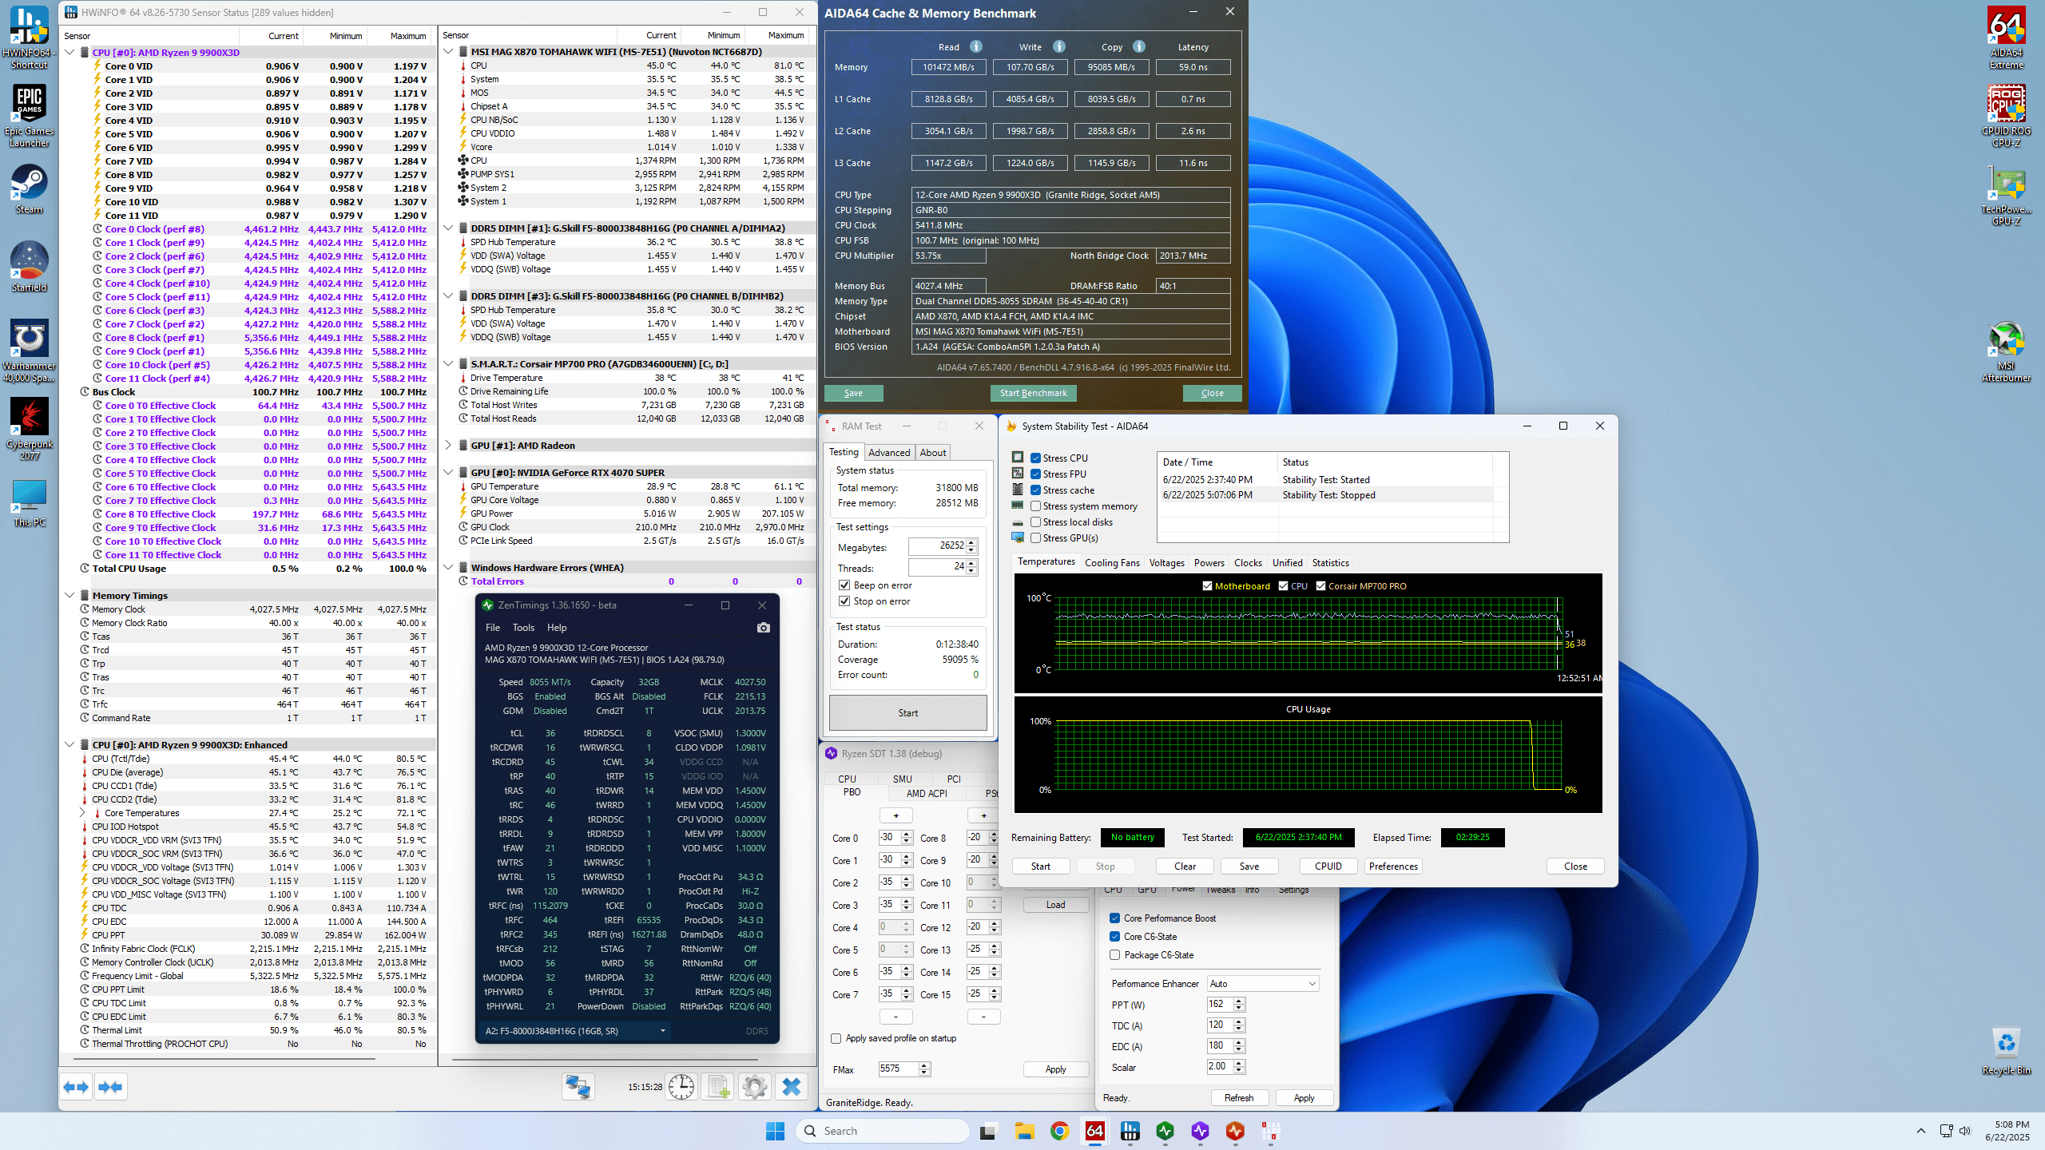
Task: Enable Stress system memory checkbox
Action: (x=1035, y=506)
